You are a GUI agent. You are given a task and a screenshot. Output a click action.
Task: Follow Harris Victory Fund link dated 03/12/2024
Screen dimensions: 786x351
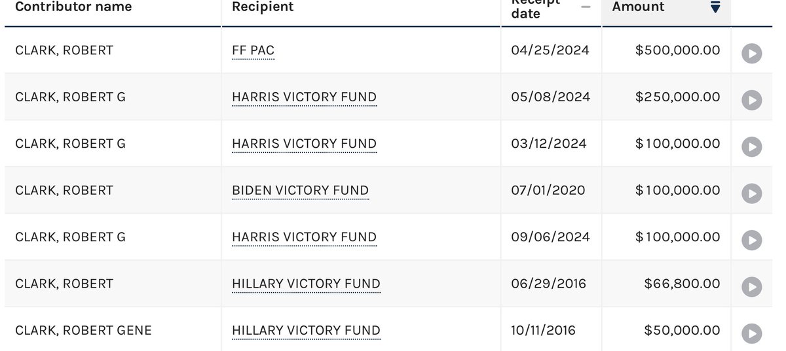[304, 144]
